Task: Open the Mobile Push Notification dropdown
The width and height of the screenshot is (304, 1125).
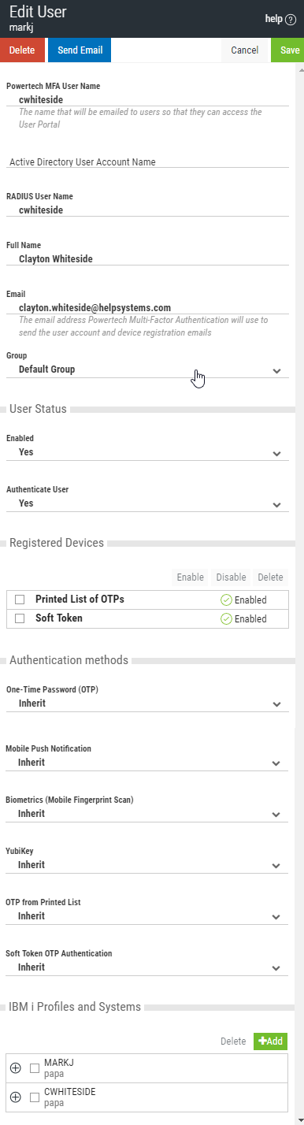Action: click(x=147, y=763)
